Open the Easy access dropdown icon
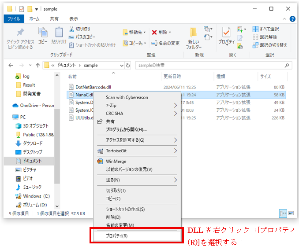 [208, 37]
